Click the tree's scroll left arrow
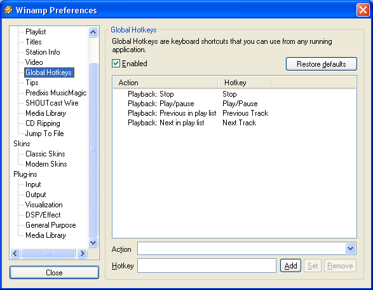 tap(15, 253)
